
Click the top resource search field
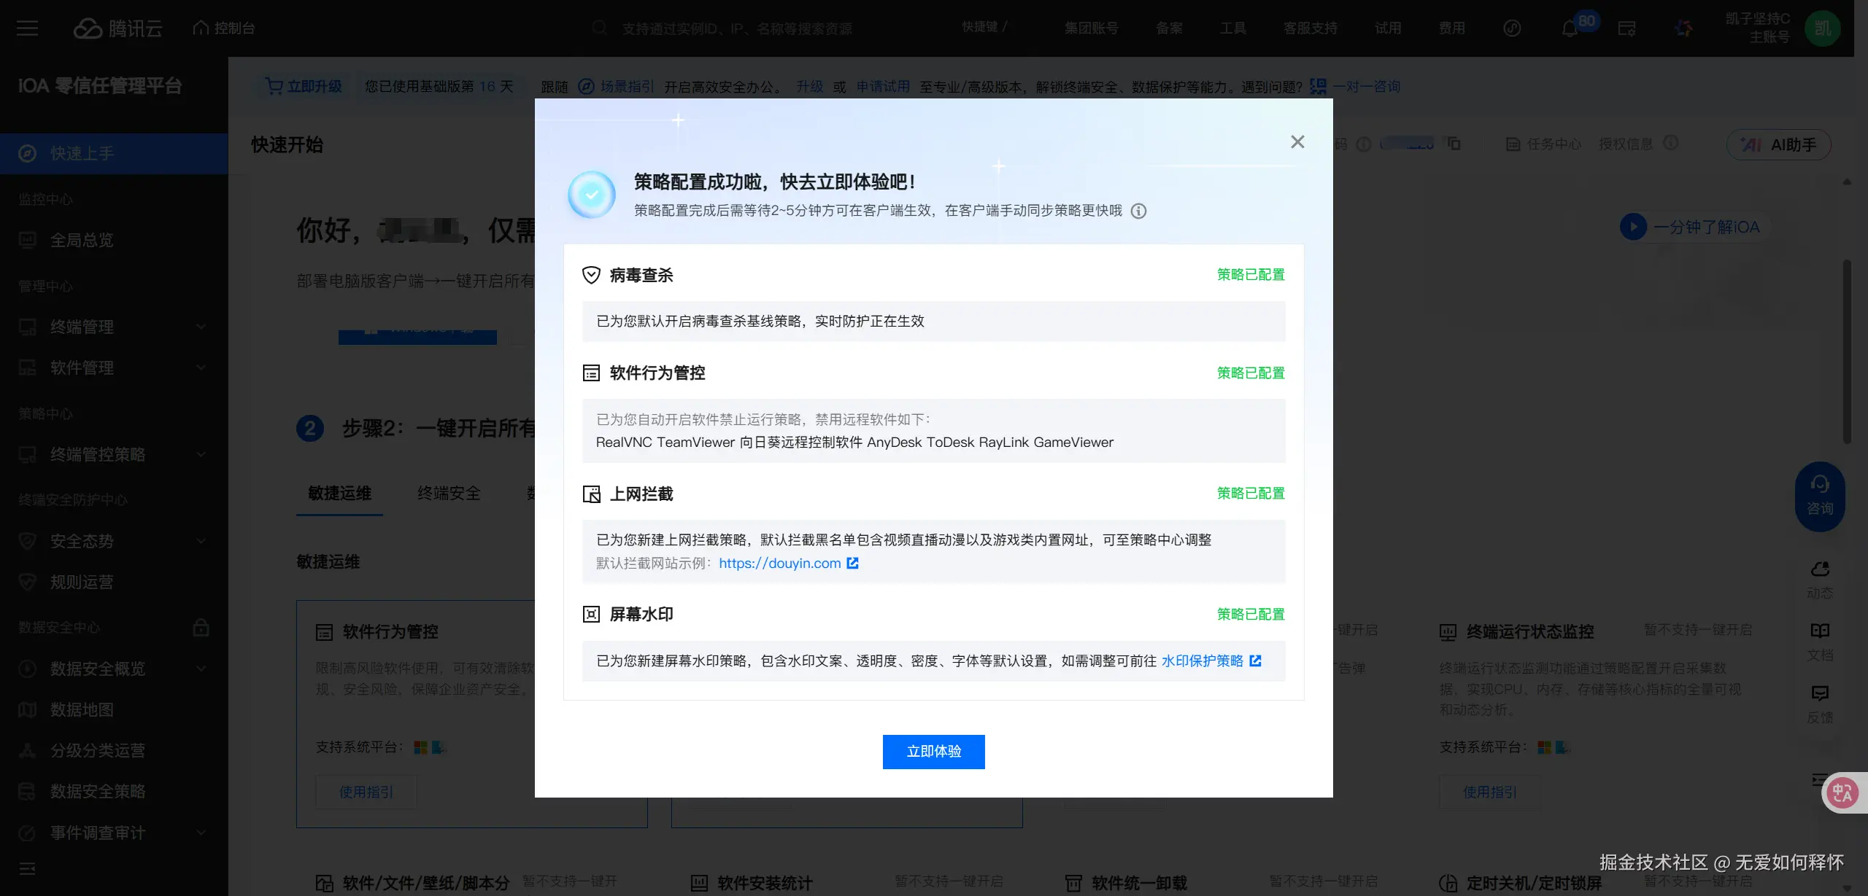pyautogui.click(x=737, y=28)
